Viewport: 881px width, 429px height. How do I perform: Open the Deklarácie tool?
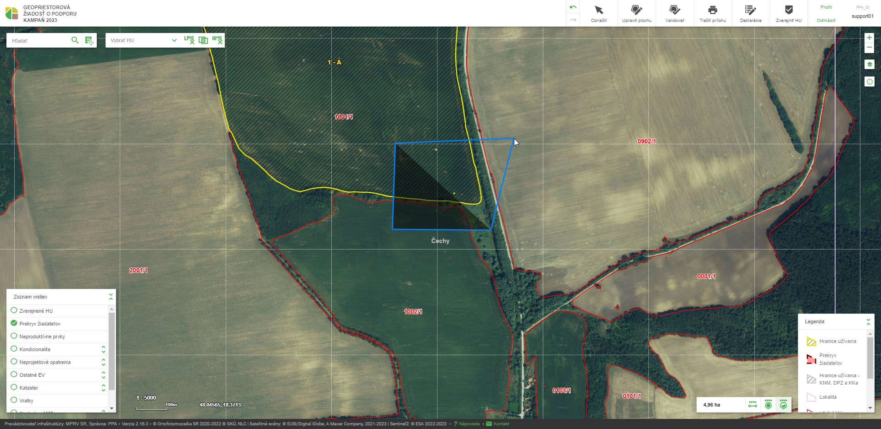[751, 13]
